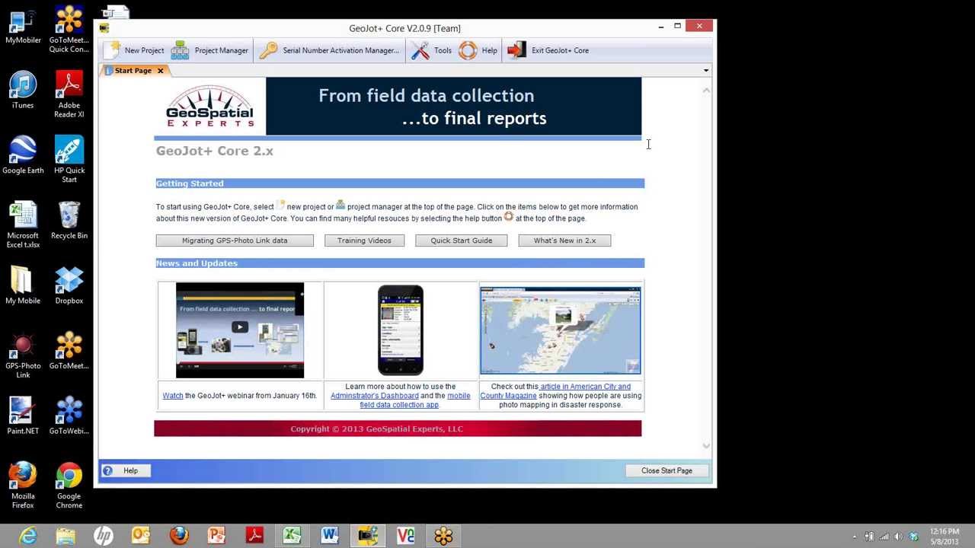Expand the tab list dropdown arrow
Viewport: 975px width, 548px height.
point(706,71)
